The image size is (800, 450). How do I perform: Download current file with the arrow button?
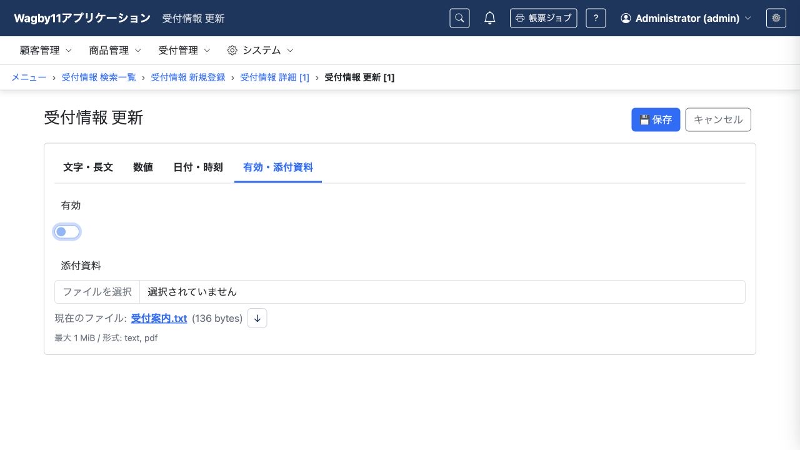coord(257,318)
